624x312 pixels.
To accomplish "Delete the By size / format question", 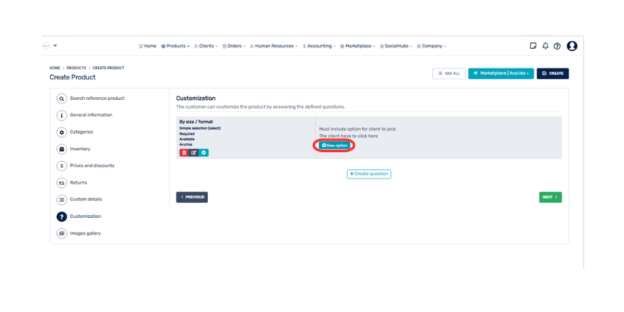I will tap(184, 153).
